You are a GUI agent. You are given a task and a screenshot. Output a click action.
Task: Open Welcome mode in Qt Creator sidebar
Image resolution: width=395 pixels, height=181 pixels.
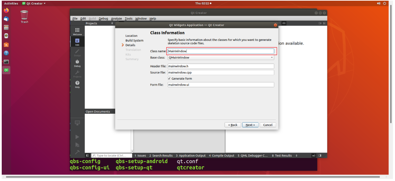[x=77, y=31]
